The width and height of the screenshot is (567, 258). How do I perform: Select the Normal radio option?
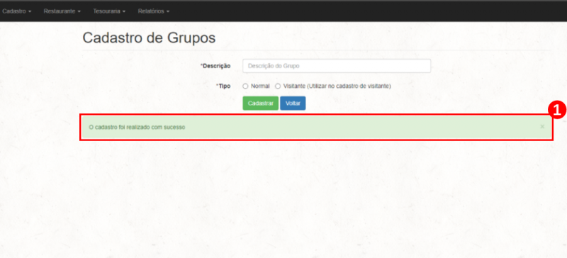pos(245,86)
